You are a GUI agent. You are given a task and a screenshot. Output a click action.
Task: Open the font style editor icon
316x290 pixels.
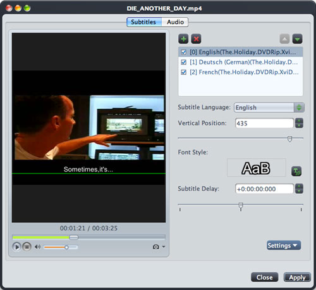click(296, 171)
